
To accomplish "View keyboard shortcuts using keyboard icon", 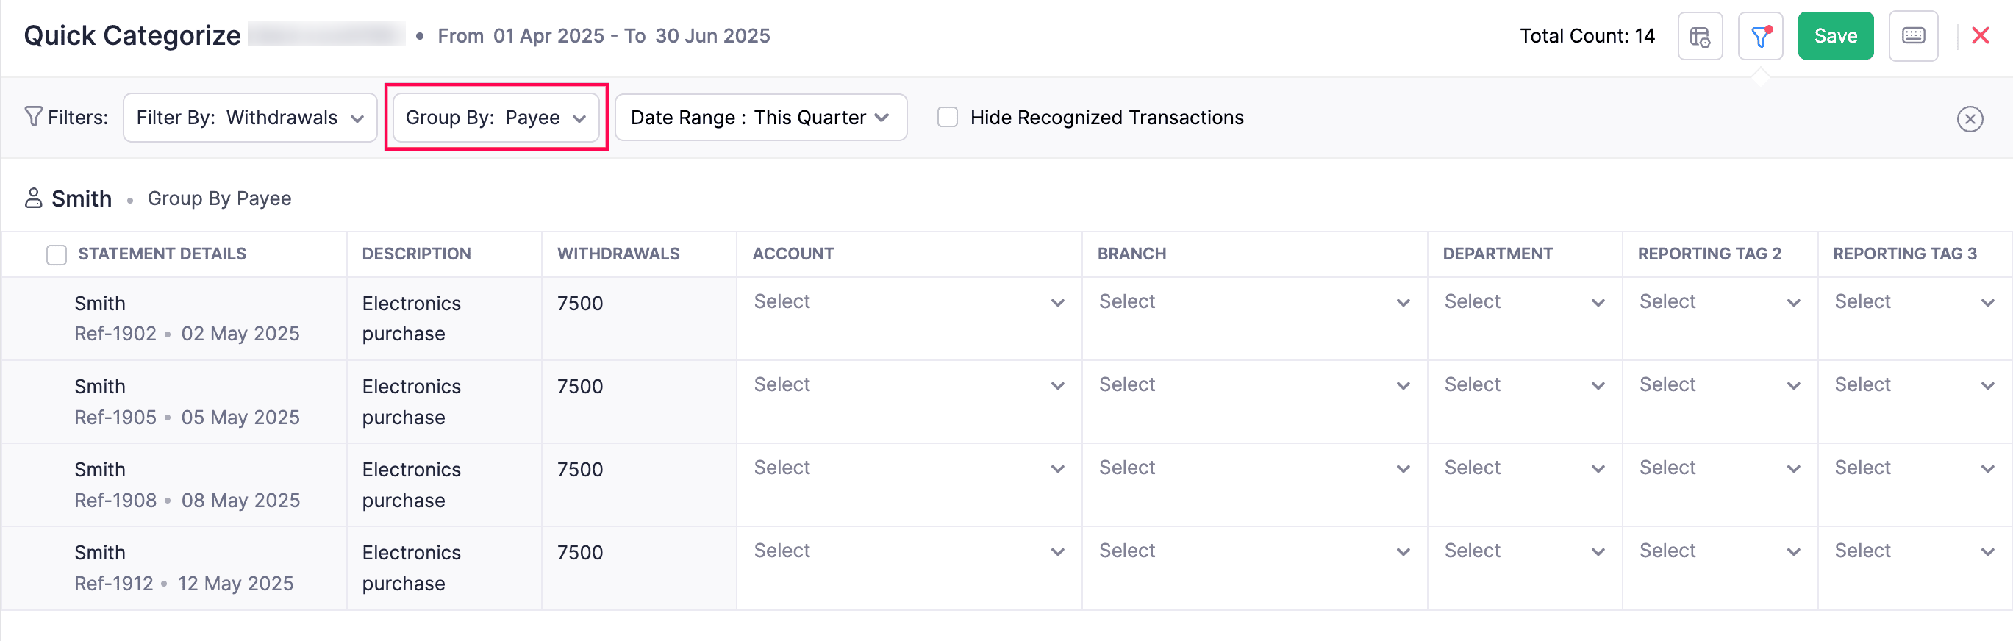I will (1913, 35).
